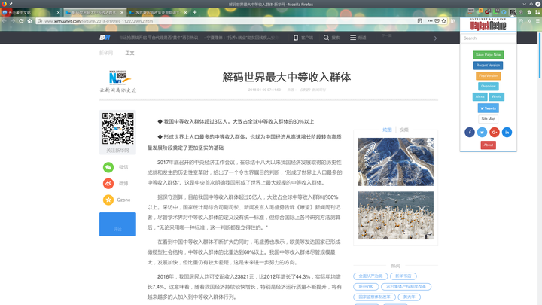Click the Whois button
542x305 pixels.
coord(497,96)
